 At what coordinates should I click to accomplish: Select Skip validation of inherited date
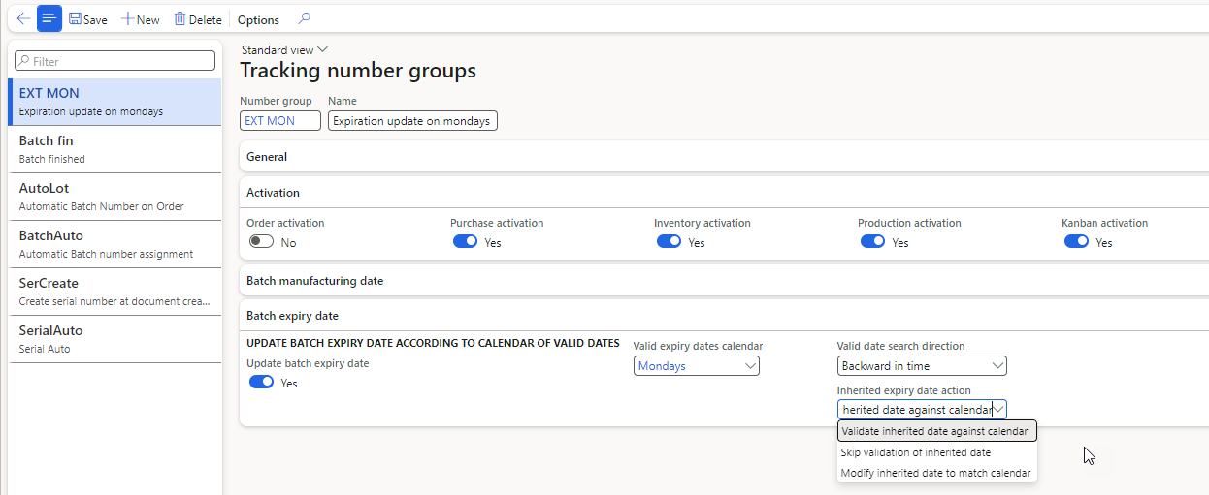click(x=915, y=452)
